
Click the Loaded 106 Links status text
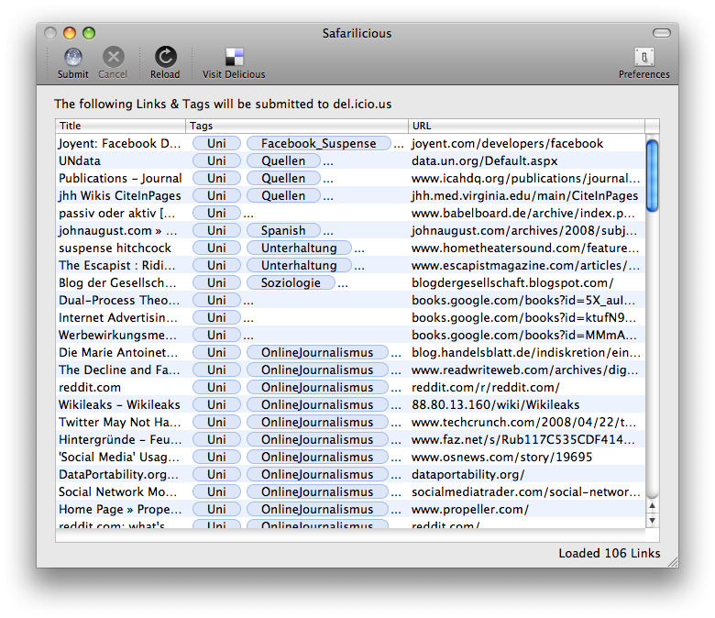tap(610, 553)
